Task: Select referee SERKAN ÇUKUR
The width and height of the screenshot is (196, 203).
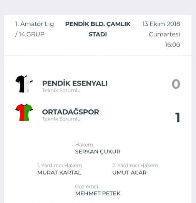Action: [x=98, y=152]
